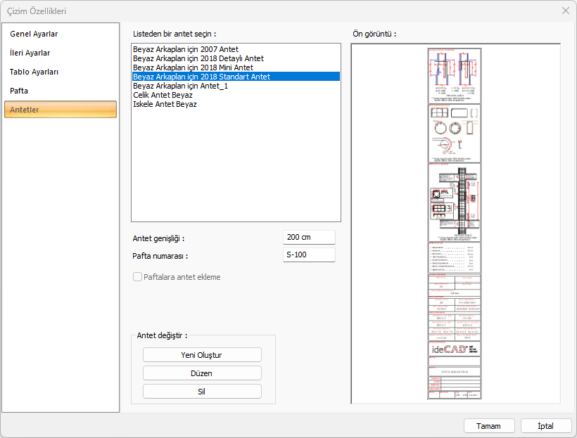Go to Pafta settings page
The width and height of the screenshot is (577, 438).
19,91
